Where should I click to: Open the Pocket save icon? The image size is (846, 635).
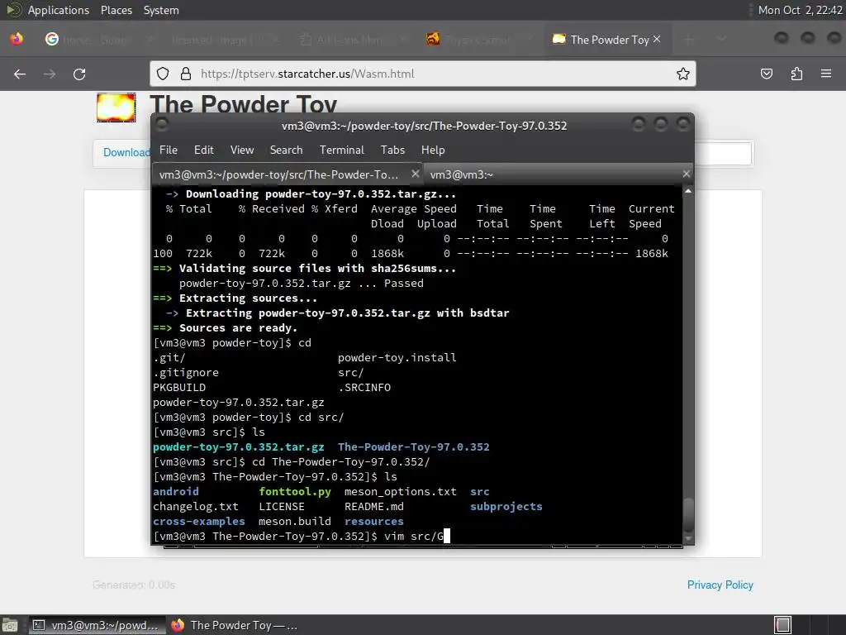coord(767,74)
